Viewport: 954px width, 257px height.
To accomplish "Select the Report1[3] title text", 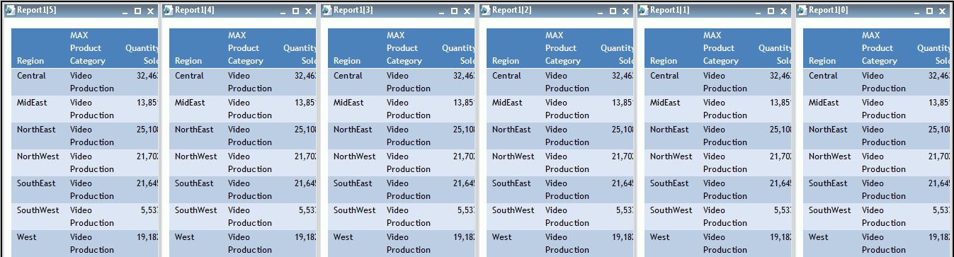I will [x=353, y=11].
